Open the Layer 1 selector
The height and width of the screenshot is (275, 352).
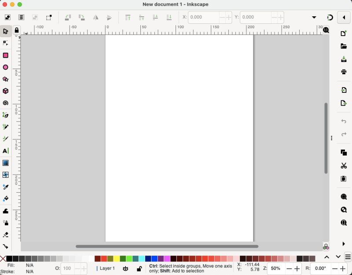coord(107,268)
